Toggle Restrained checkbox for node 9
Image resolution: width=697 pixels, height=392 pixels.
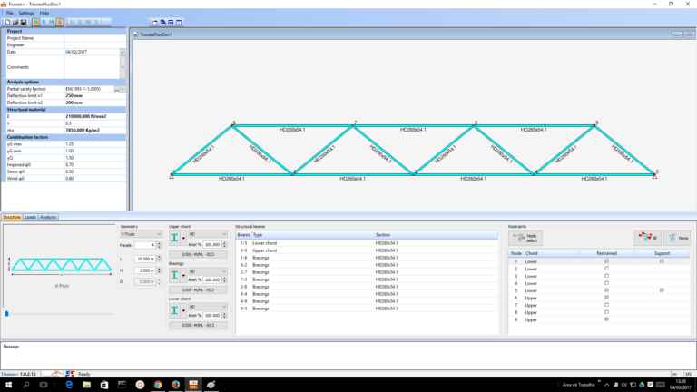[x=606, y=319]
